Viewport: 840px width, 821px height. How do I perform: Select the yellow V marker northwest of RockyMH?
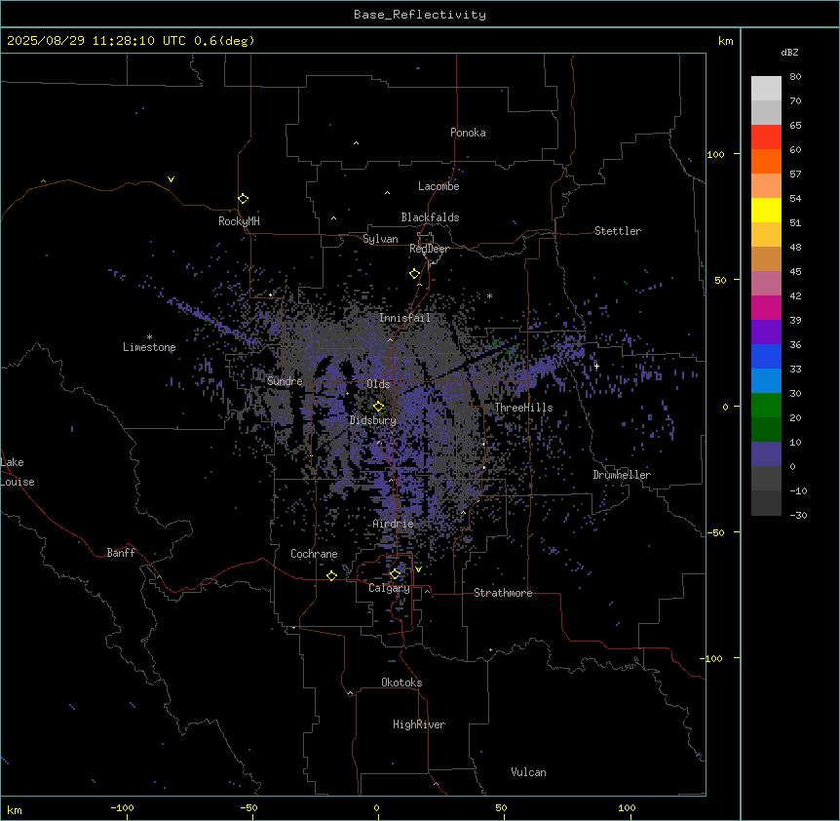(171, 179)
